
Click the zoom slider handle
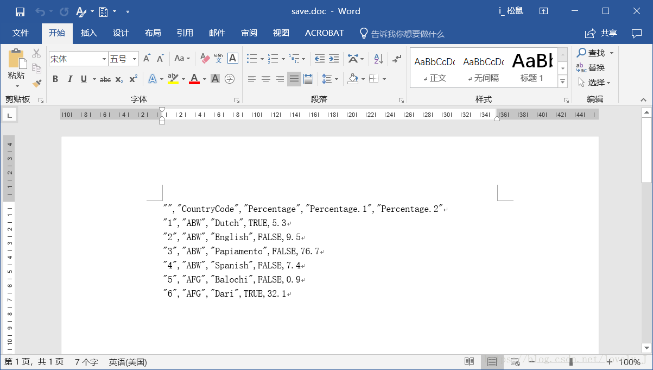570,362
